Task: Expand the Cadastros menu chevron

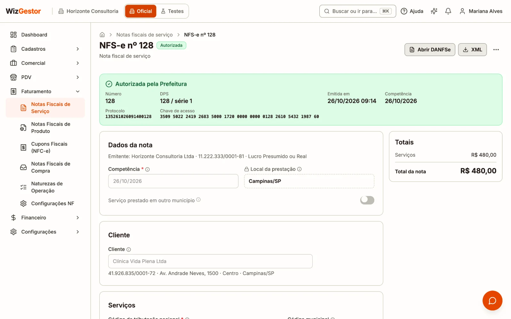Action: (78, 49)
